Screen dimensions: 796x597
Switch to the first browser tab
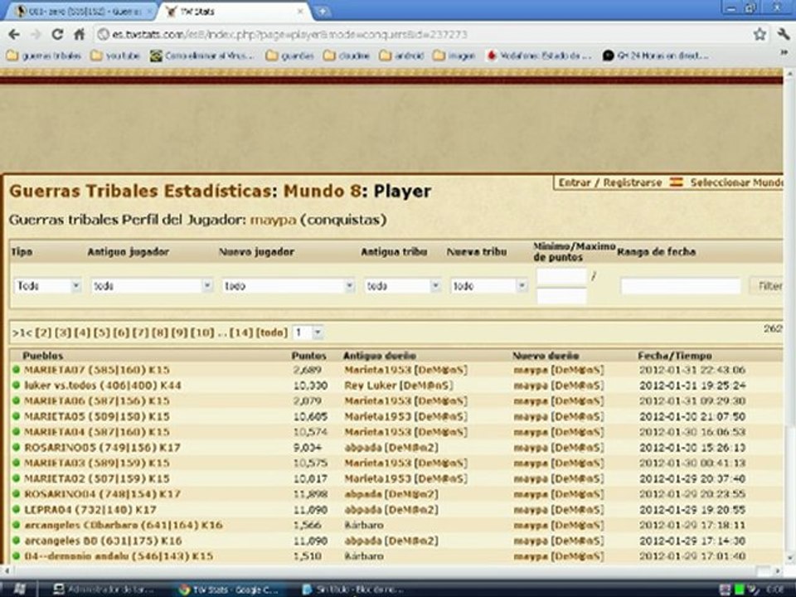pyautogui.click(x=81, y=11)
